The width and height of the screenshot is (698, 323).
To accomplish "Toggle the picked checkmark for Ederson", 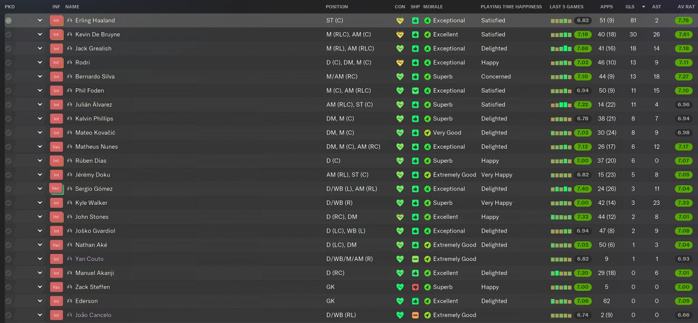I will [8, 301].
